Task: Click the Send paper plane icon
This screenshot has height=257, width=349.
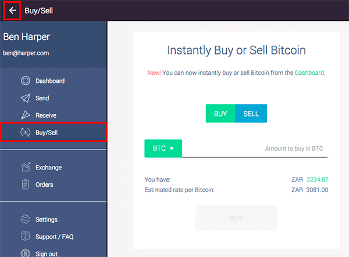Action: coord(26,98)
